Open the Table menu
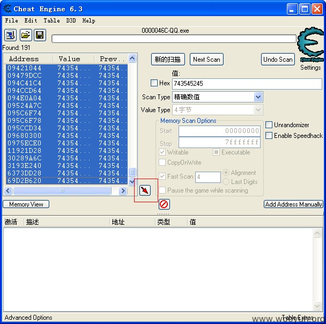 point(51,20)
